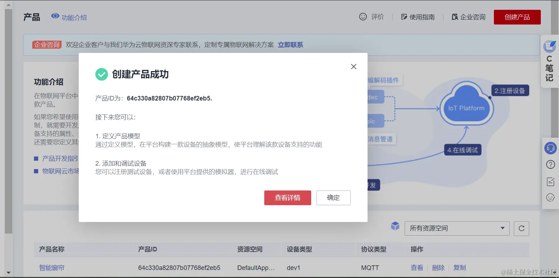Click the sidebar smiley rating icon
The height and width of the screenshot is (278, 559).
tap(550, 197)
